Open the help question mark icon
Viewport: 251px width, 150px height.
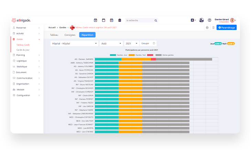coord(209,20)
